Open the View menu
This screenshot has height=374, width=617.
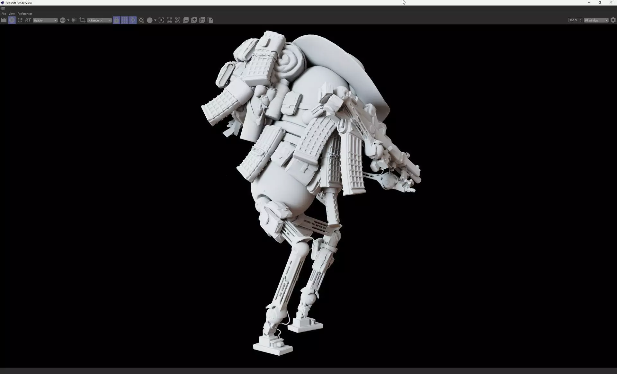pos(12,14)
